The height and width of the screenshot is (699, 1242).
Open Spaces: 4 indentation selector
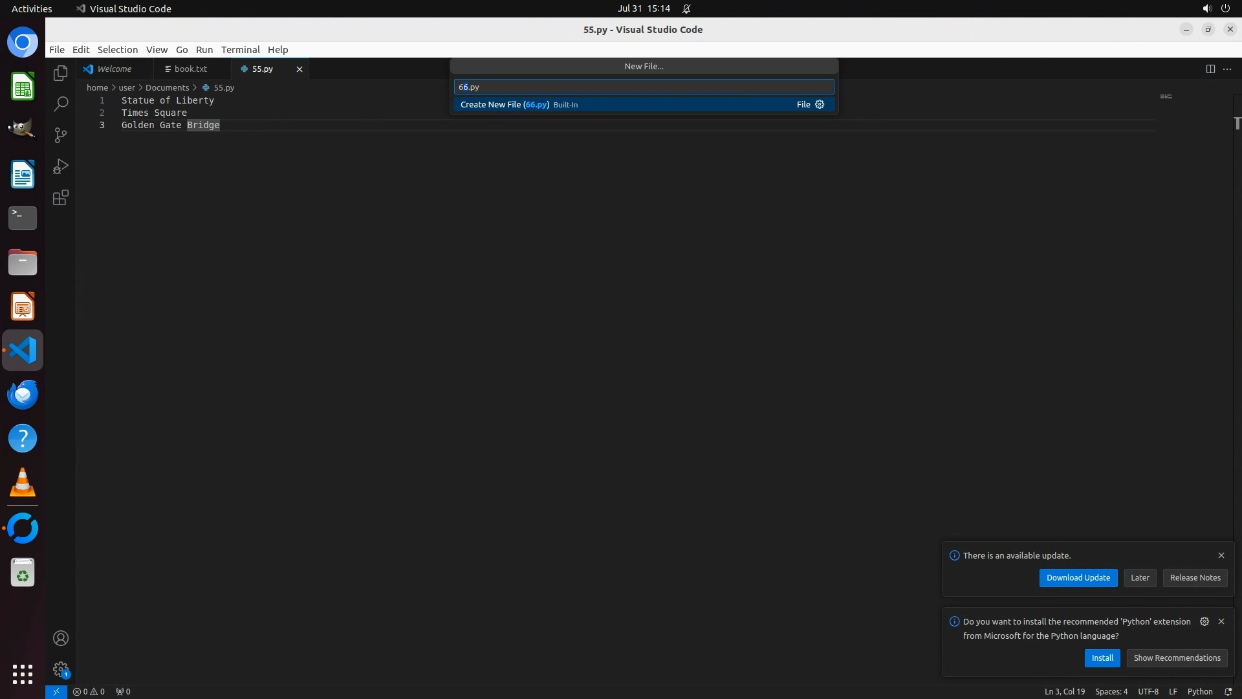[1111, 691]
